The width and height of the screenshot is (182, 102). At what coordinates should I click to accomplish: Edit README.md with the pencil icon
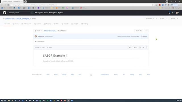point(143,48)
